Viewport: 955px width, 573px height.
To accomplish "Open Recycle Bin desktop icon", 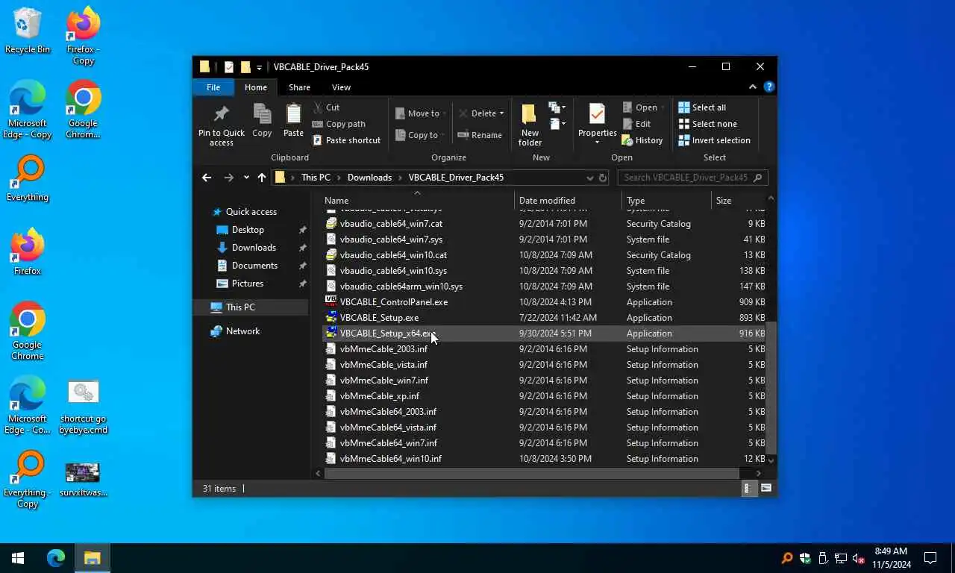I will (x=28, y=31).
